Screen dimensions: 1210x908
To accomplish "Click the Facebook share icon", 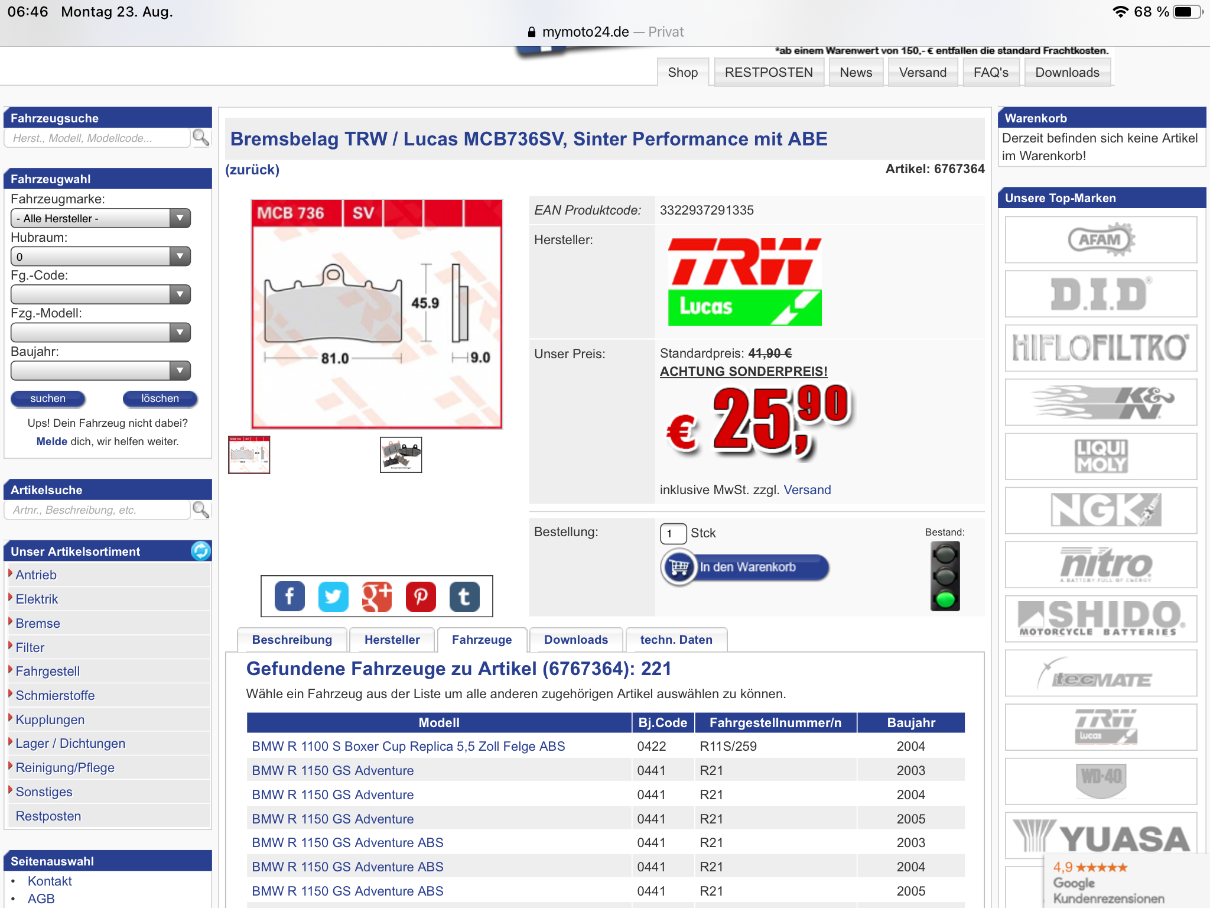I will tap(290, 596).
